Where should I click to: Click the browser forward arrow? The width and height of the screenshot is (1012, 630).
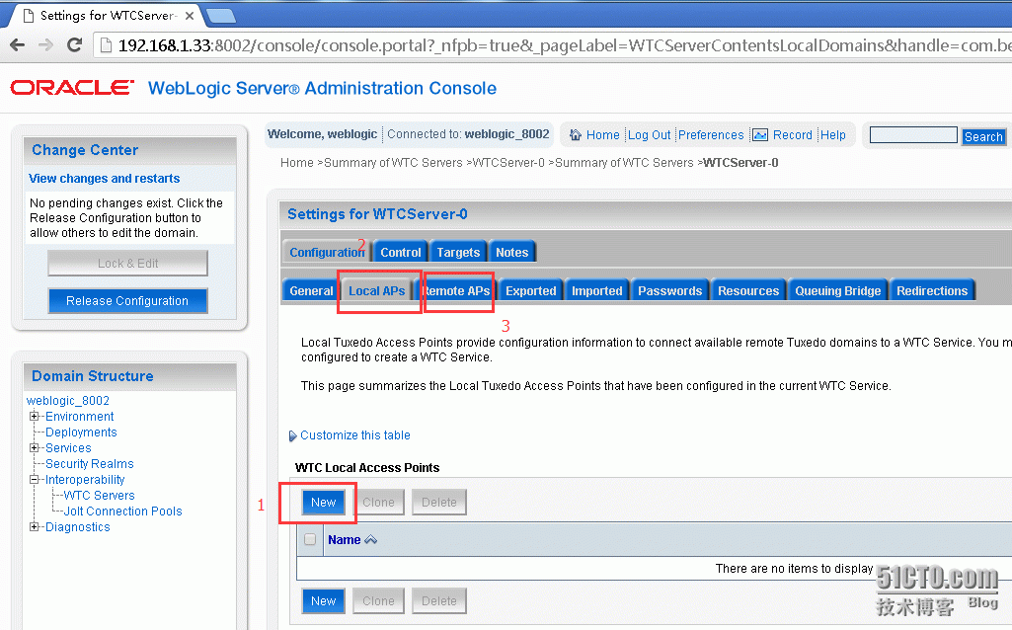(45, 45)
